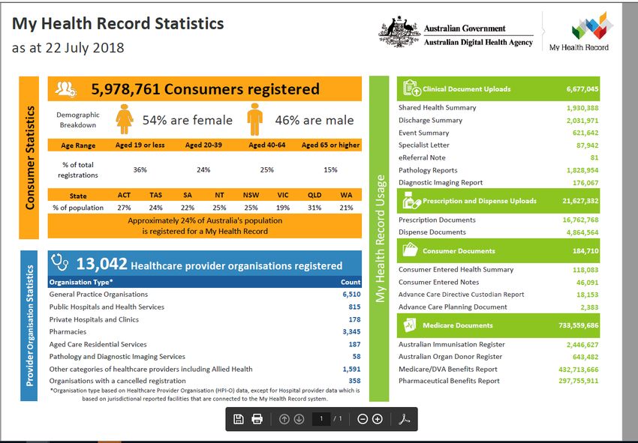Click the Clinical Document Uploads clipboard icon
The height and width of the screenshot is (443, 638).
[411, 88]
